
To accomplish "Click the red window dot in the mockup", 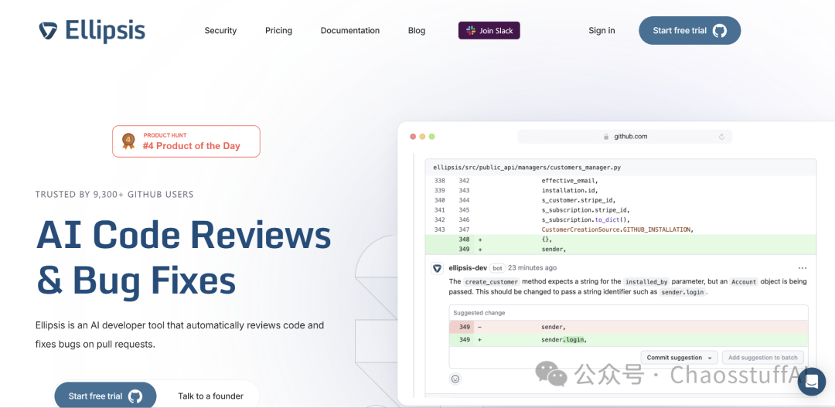I will pos(413,137).
